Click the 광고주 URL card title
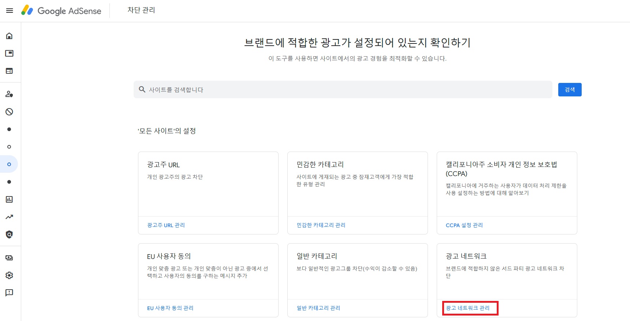 [x=164, y=165]
